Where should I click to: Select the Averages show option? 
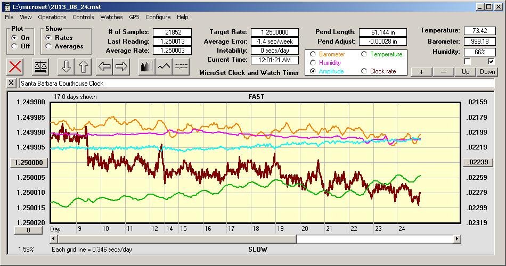(x=48, y=46)
